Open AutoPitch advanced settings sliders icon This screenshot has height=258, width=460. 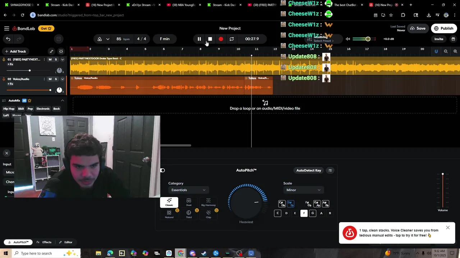330,171
